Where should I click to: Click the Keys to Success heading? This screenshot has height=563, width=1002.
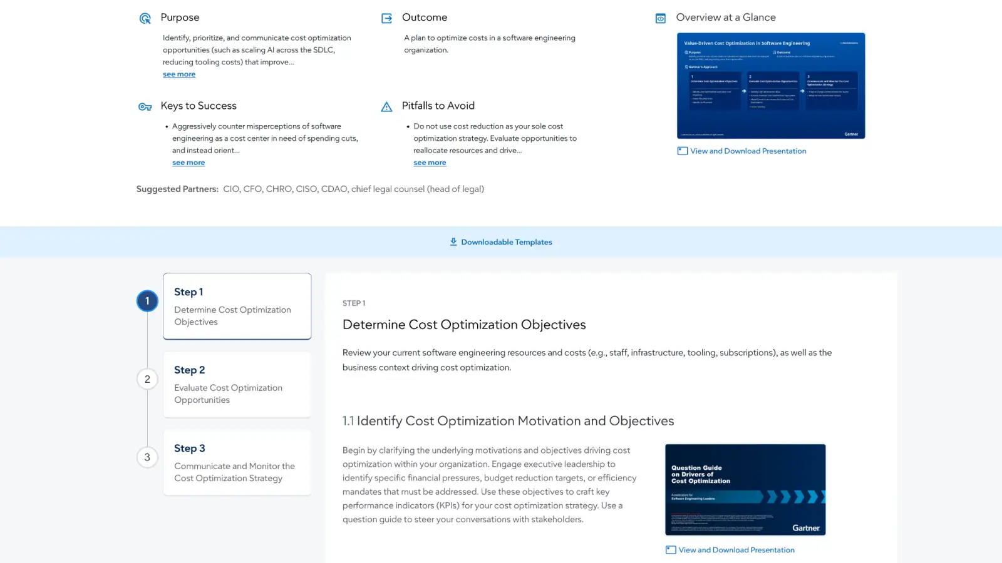tap(199, 106)
